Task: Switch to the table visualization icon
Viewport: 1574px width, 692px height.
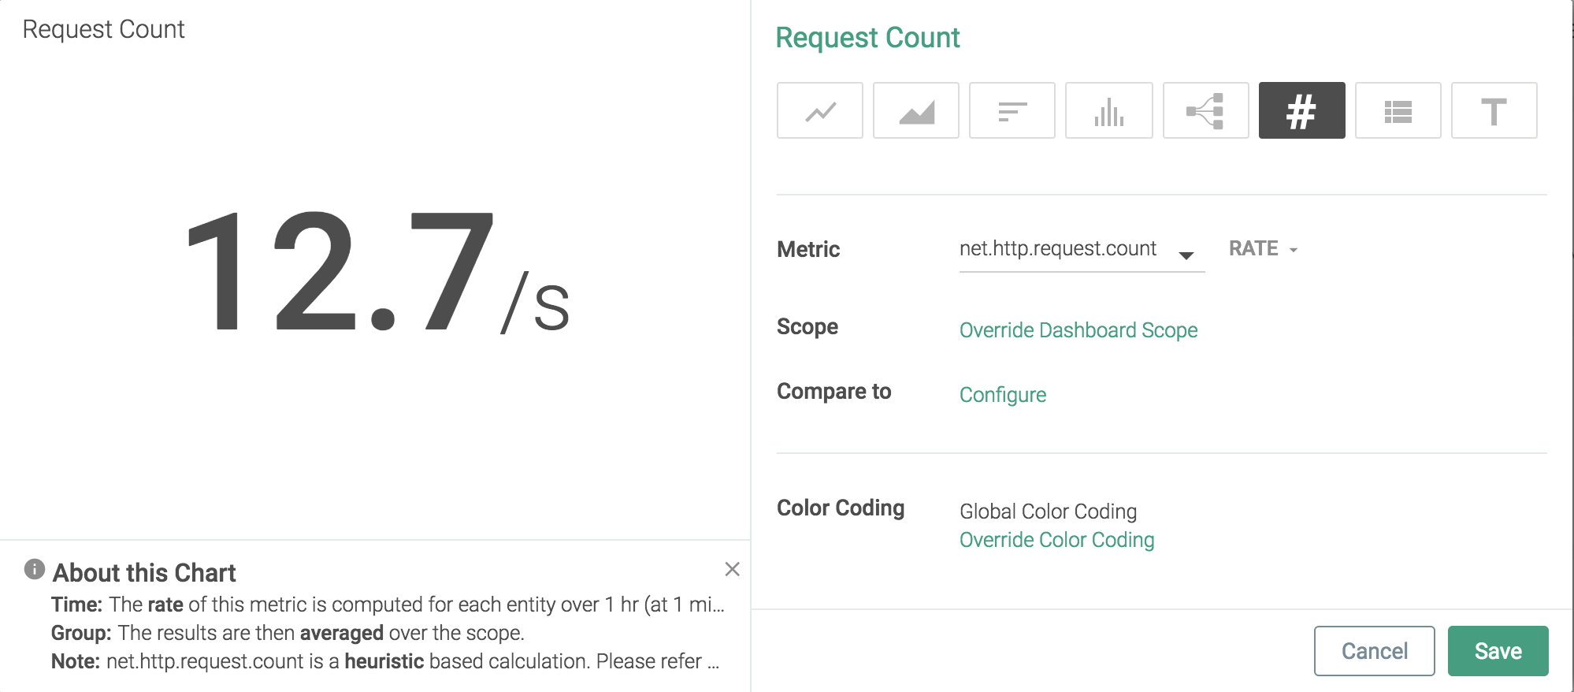Action: [x=1398, y=110]
